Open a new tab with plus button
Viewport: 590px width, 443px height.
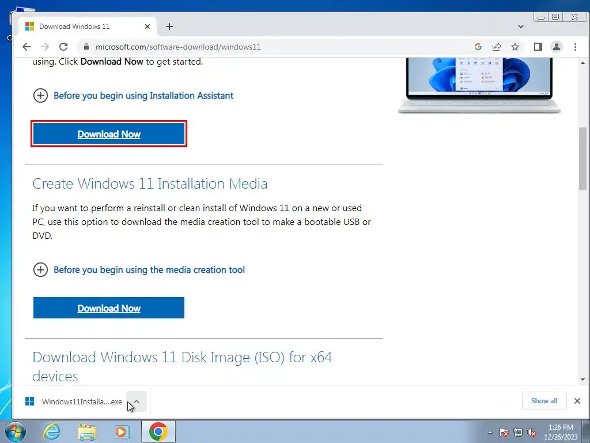pyautogui.click(x=169, y=27)
